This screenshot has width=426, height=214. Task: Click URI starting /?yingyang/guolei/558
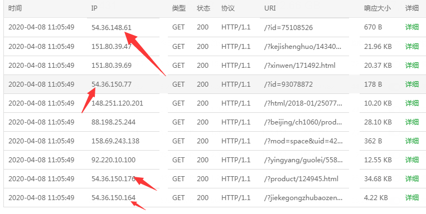[303, 160]
